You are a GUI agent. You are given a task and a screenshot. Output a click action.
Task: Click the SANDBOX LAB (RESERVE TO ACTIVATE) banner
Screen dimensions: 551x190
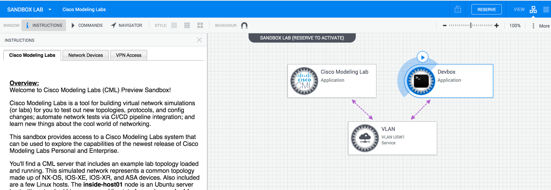[x=302, y=38]
